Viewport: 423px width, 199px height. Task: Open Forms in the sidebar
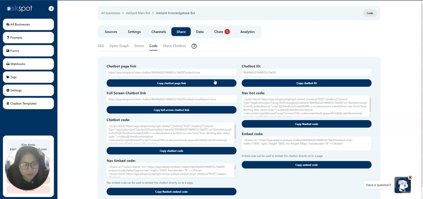pos(28,51)
